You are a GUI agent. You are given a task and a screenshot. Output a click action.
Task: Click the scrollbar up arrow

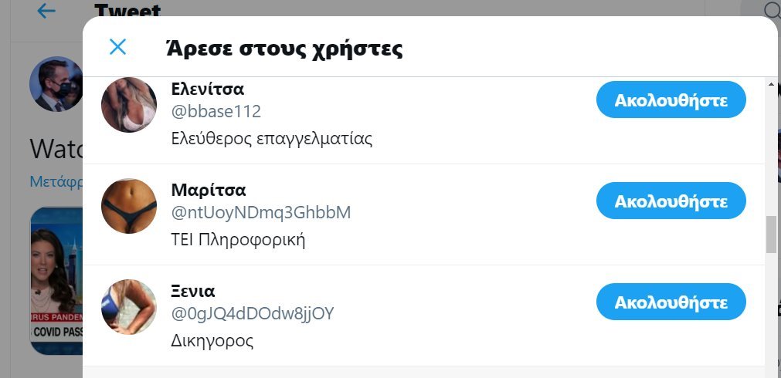[x=771, y=83]
